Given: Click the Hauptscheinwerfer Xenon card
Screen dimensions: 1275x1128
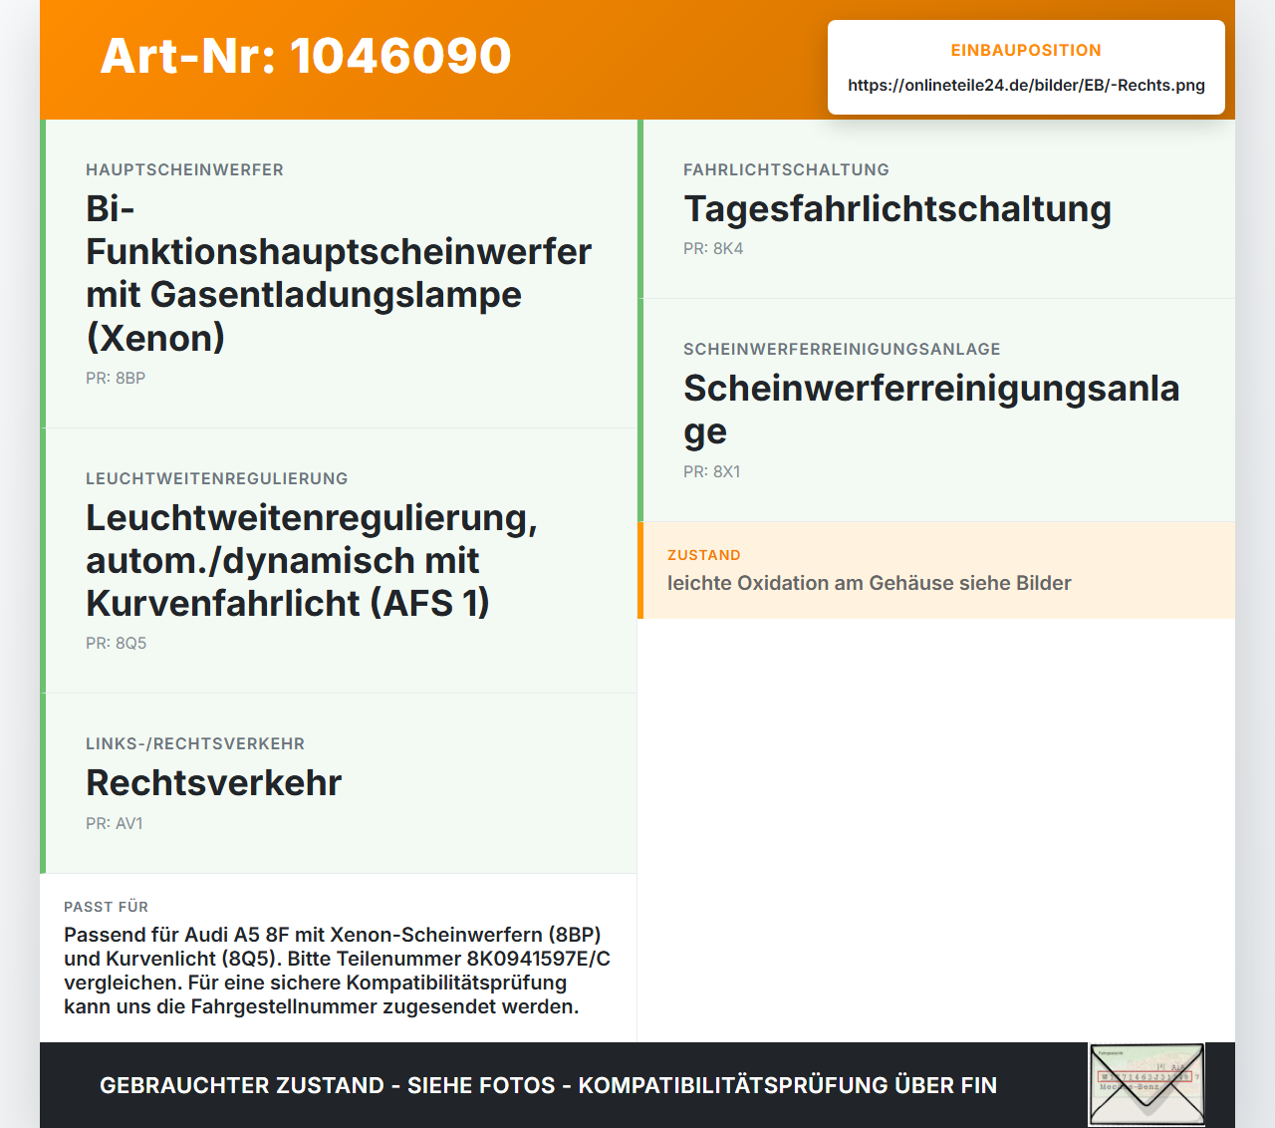Looking at the screenshot, I should [339, 274].
